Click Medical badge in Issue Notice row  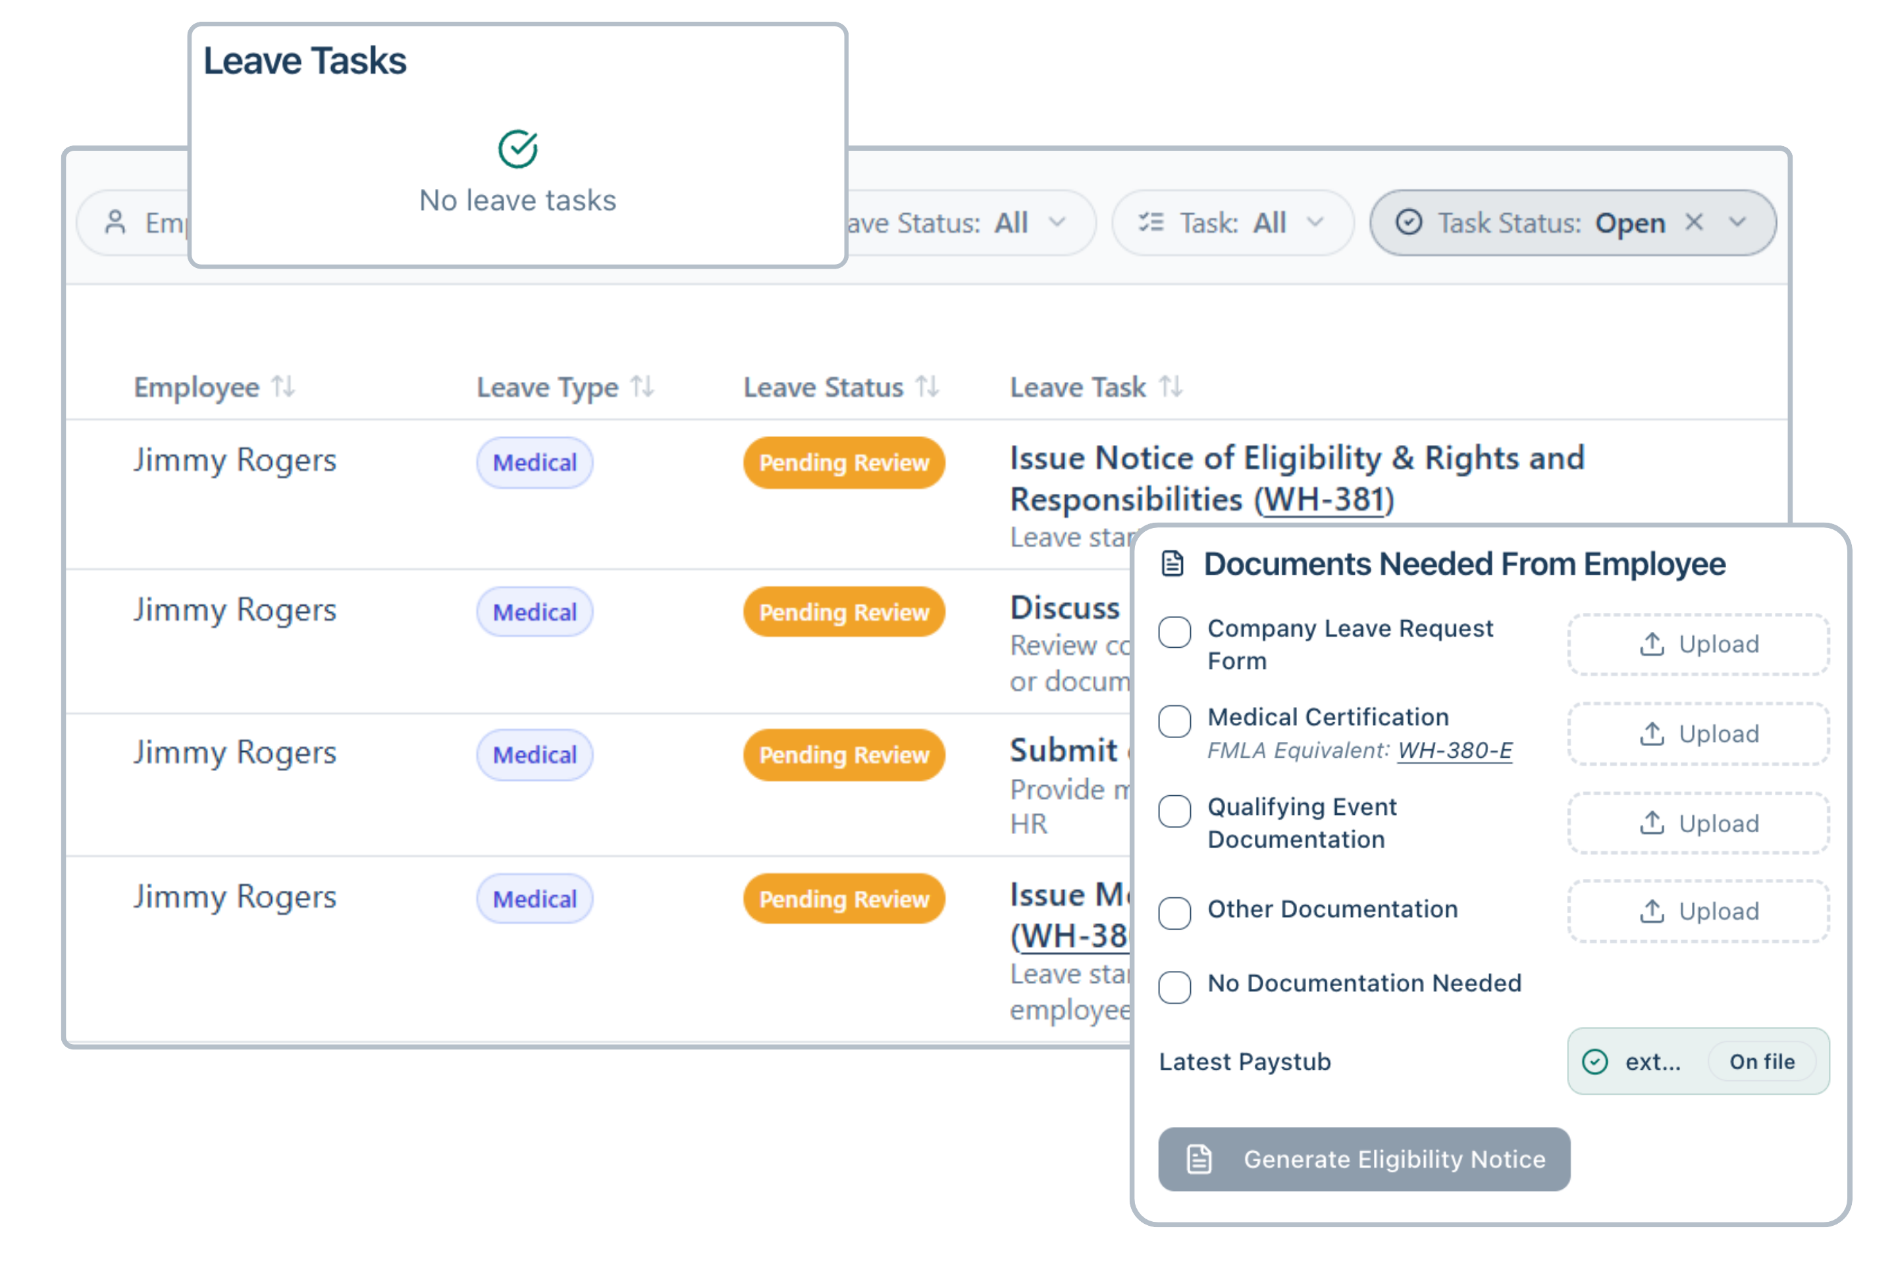point(535,463)
